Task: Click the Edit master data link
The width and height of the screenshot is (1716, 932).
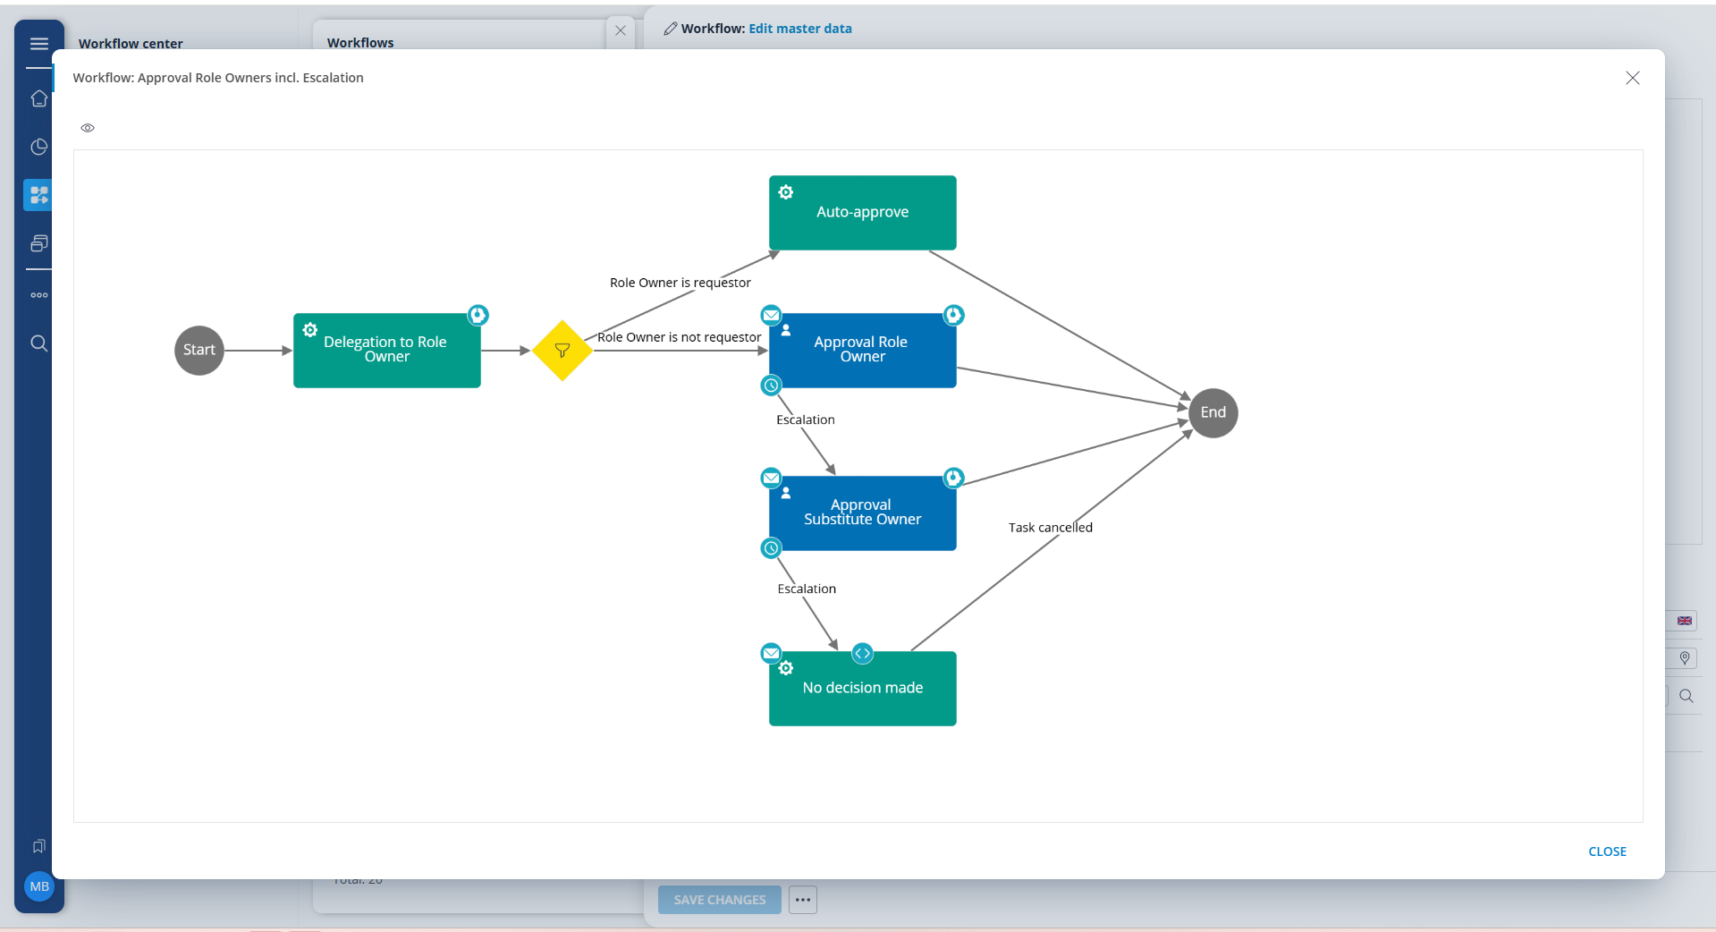Action: coord(799,29)
